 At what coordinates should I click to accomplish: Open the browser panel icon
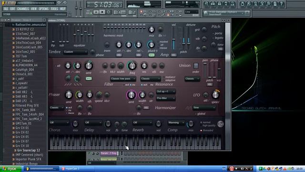click(226, 4)
